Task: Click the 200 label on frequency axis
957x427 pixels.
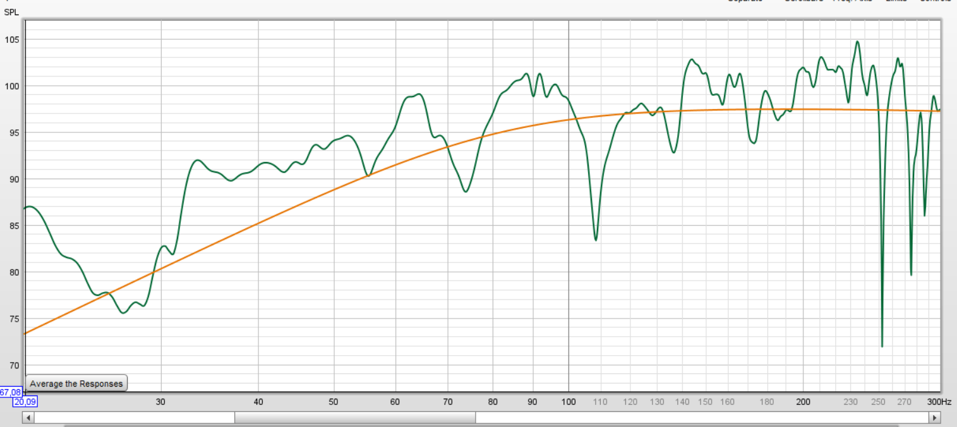Action: point(803,402)
